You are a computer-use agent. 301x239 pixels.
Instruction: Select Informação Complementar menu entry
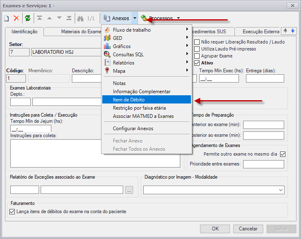[147, 92]
